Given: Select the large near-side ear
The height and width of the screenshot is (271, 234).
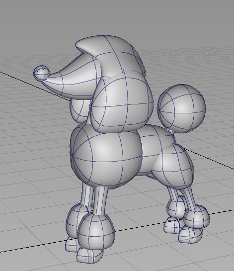Looking at the screenshot, I should pyautogui.click(x=122, y=101).
